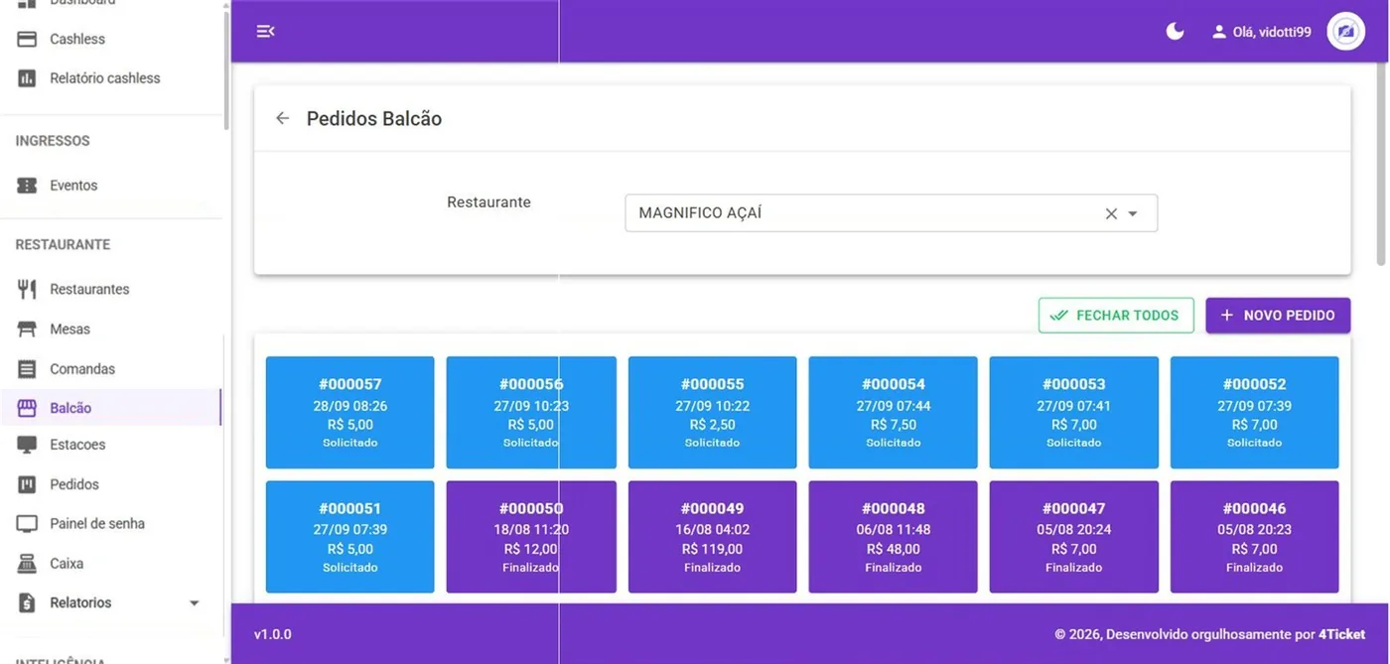Open finalized order #000047 card
The height and width of the screenshot is (664, 1390).
pos(1074,537)
